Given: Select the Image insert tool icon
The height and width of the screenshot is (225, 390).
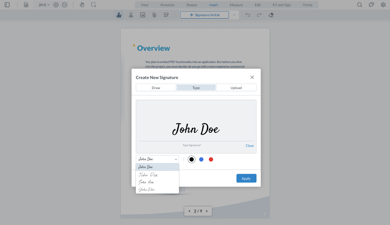Looking at the screenshot, I should point(142,15).
